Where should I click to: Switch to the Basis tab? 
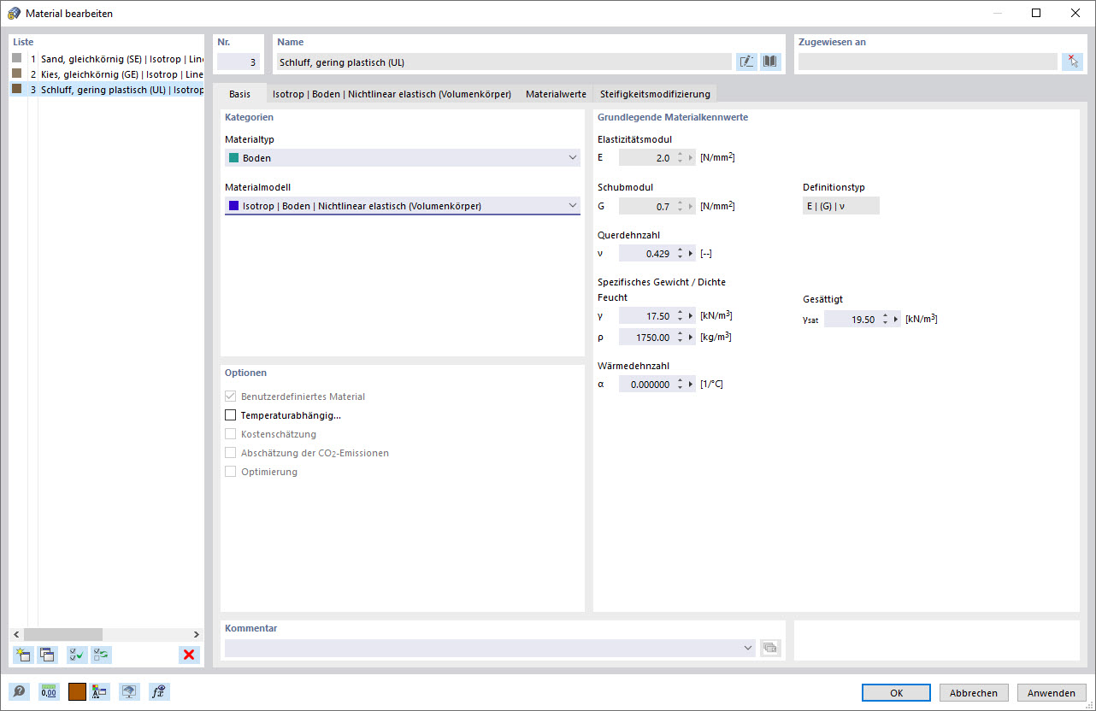(x=239, y=94)
